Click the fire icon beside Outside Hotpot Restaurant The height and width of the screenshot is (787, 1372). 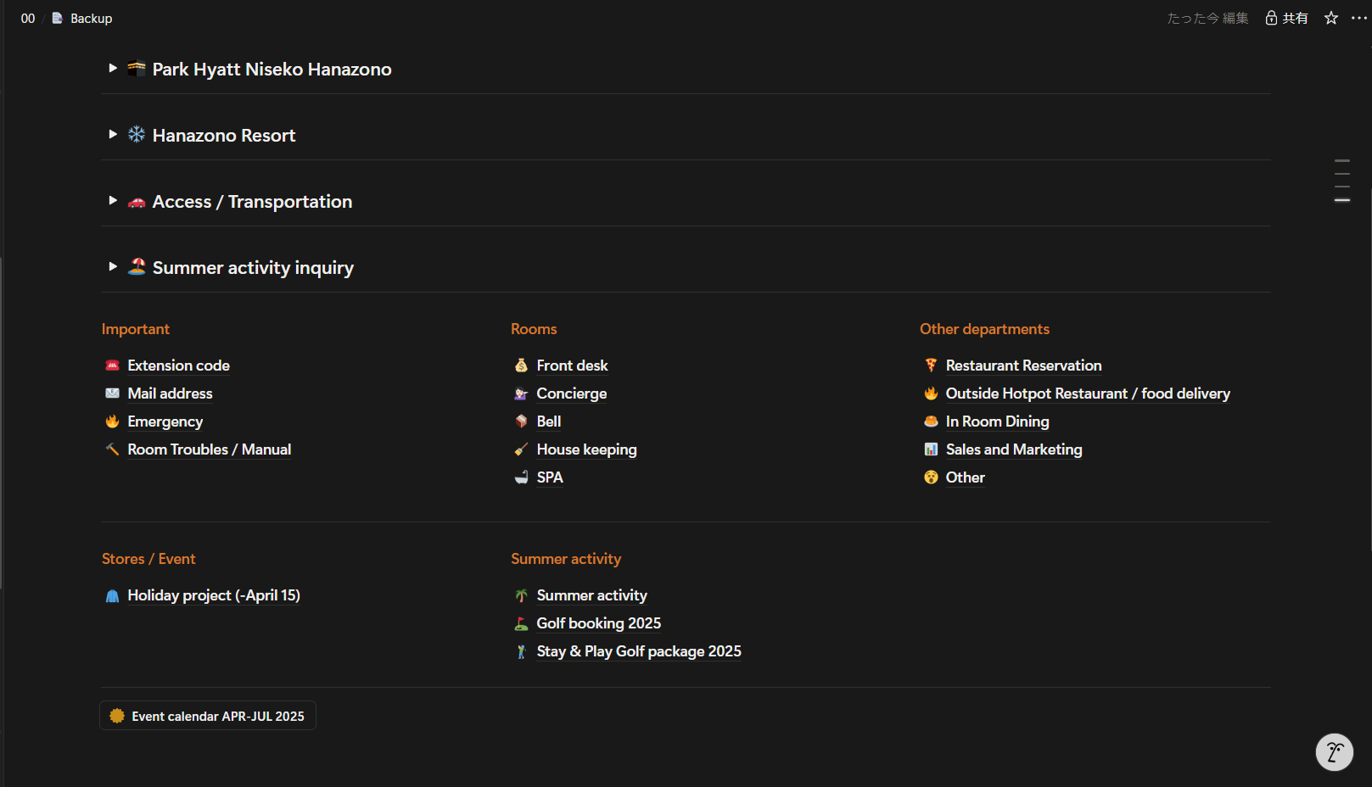(x=931, y=393)
